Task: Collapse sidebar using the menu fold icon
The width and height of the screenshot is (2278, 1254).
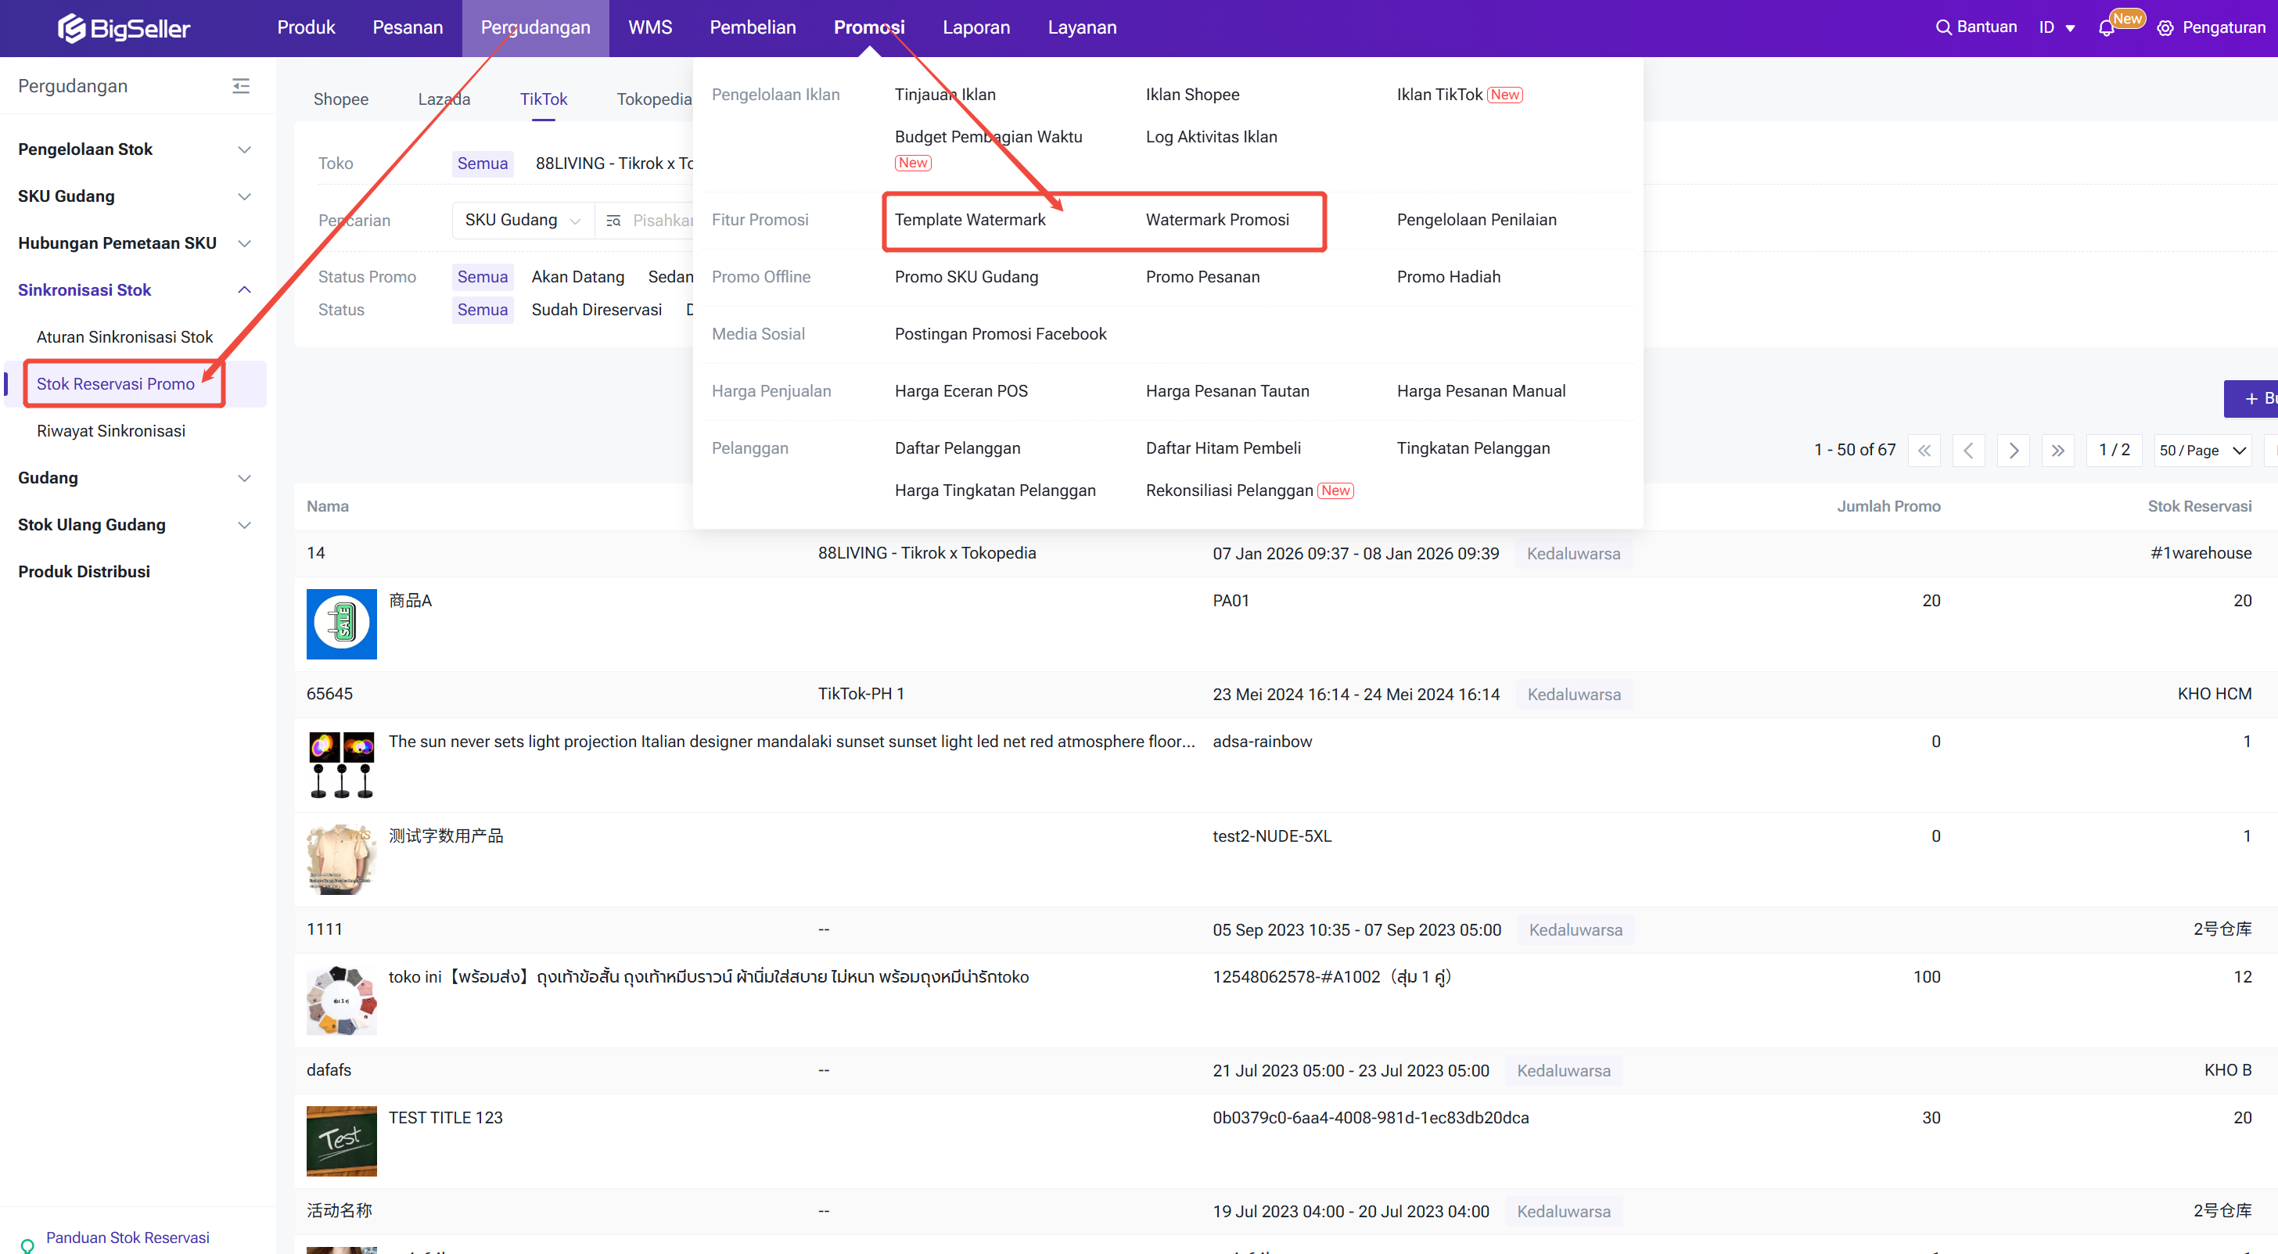Action: [x=240, y=86]
